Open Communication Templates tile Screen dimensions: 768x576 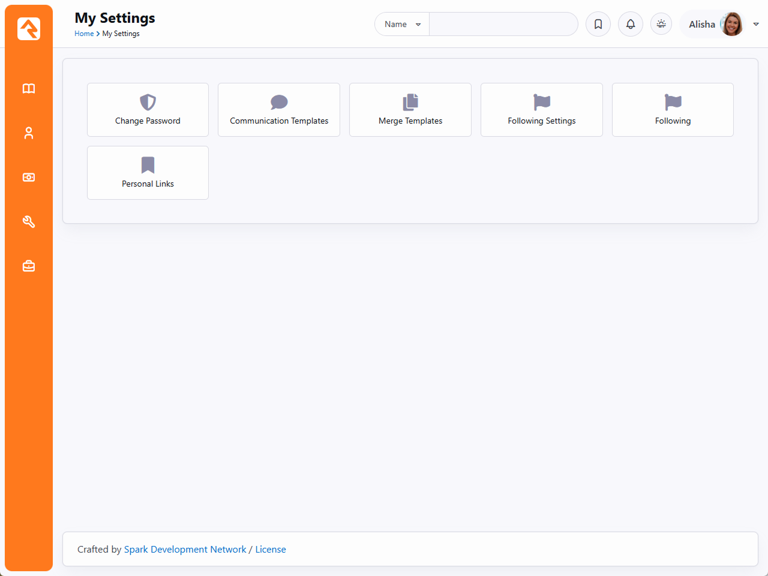(279, 110)
